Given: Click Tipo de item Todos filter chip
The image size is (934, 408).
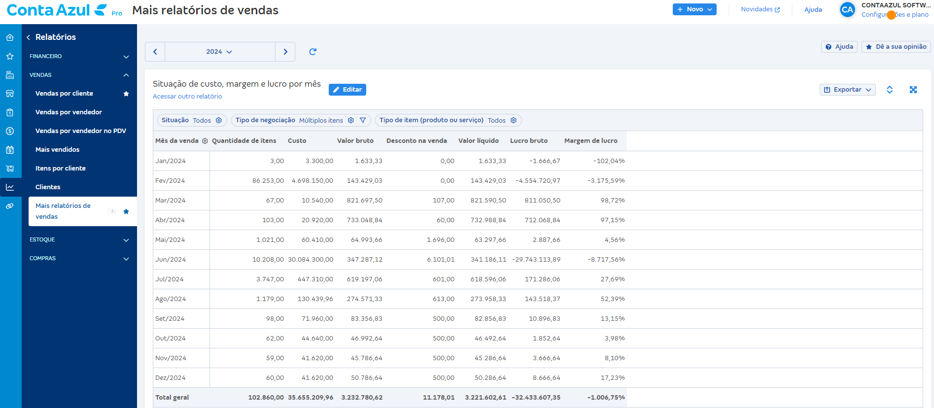Looking at the screenshot, I should (x=449, y=120).
